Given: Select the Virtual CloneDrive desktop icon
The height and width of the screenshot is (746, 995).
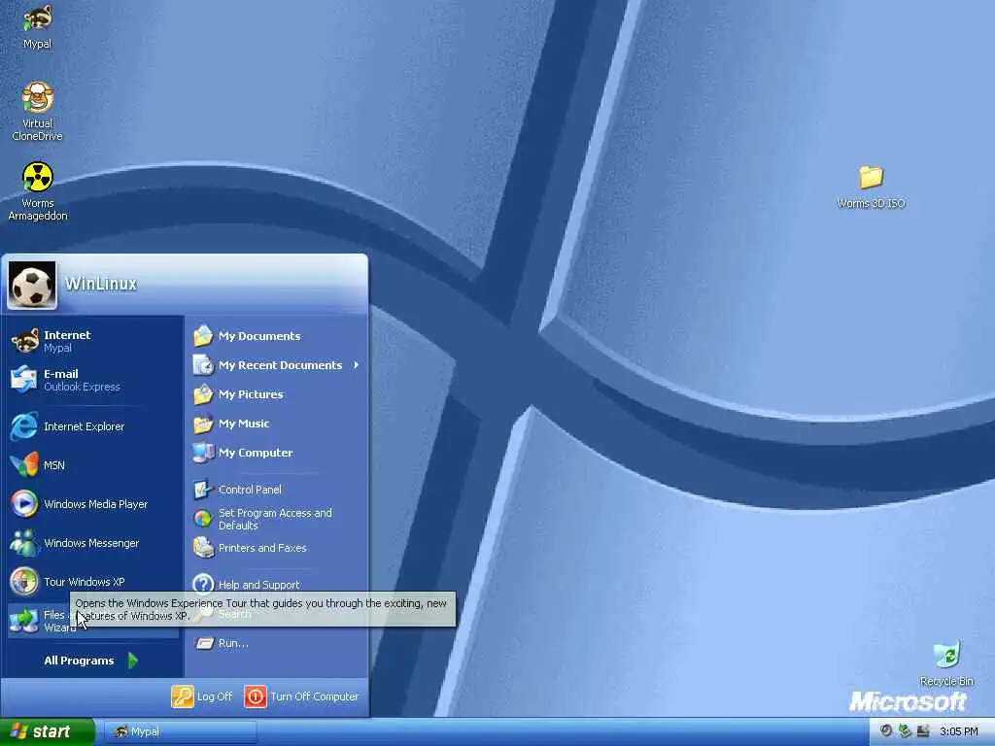Looking at the screenshot, I should 38,98.
